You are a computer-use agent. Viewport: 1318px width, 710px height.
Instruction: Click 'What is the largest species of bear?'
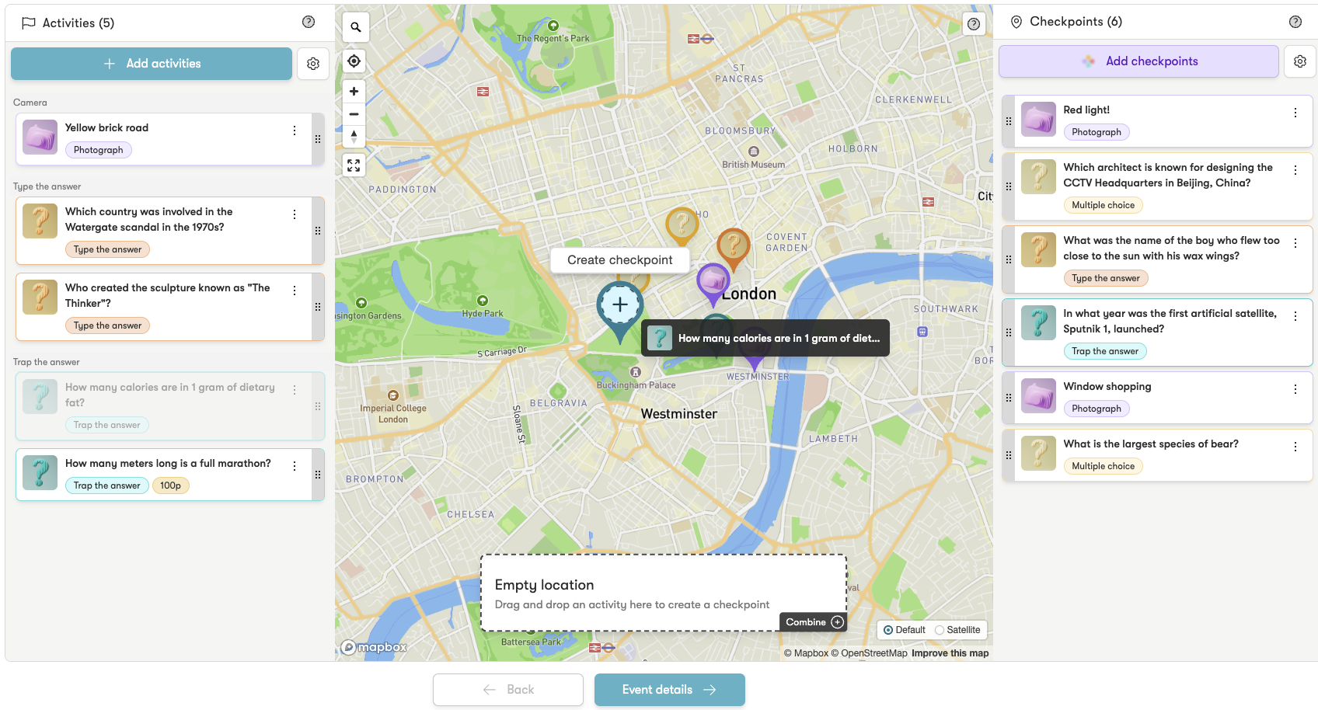tap(1151, 444)
